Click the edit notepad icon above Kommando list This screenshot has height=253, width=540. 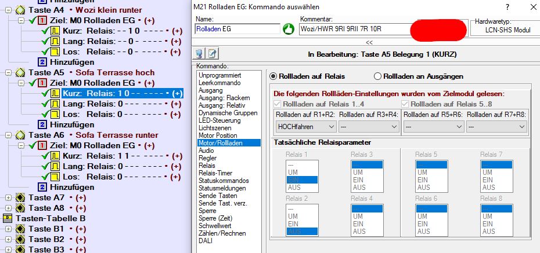[213, 54]
